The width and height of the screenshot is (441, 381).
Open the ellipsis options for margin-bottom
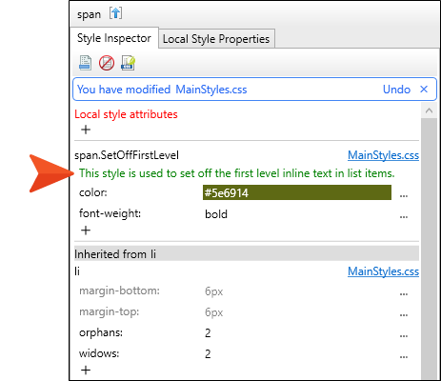pyautogui.click(x=404, y=293)
